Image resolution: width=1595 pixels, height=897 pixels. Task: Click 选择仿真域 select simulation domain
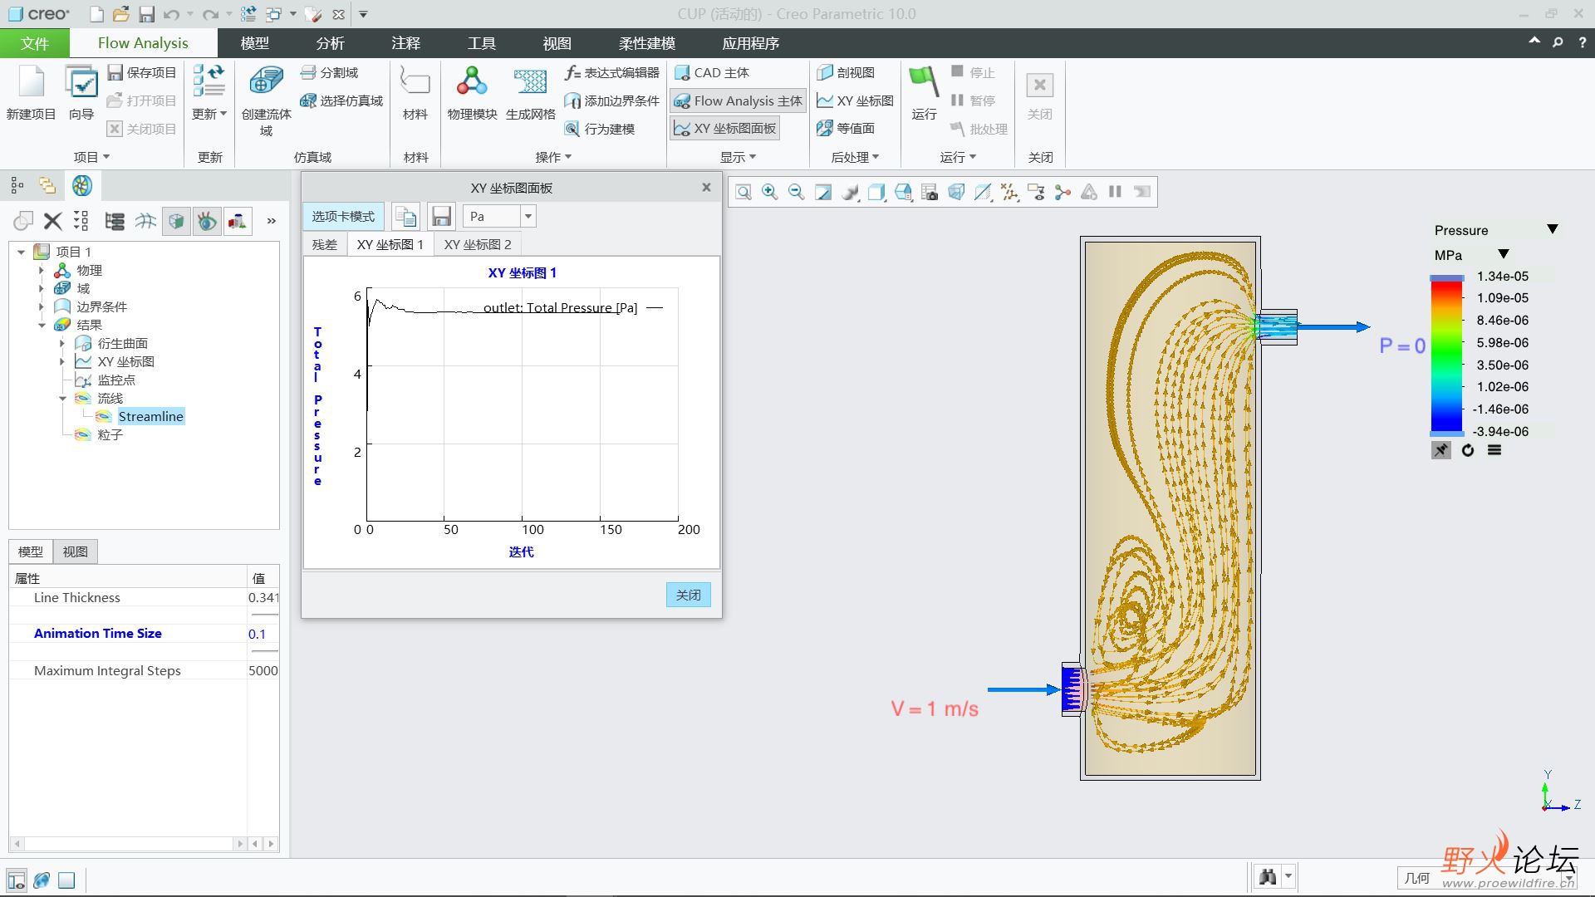[341, 101]
